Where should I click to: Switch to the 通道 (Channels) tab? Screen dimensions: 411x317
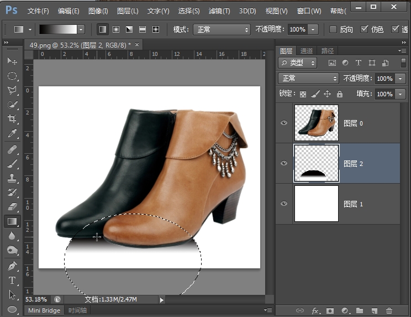[307, 50]
